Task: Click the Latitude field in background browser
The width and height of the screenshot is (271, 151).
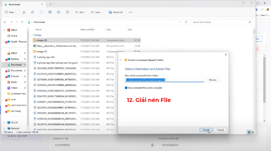Action: point(104,145)
